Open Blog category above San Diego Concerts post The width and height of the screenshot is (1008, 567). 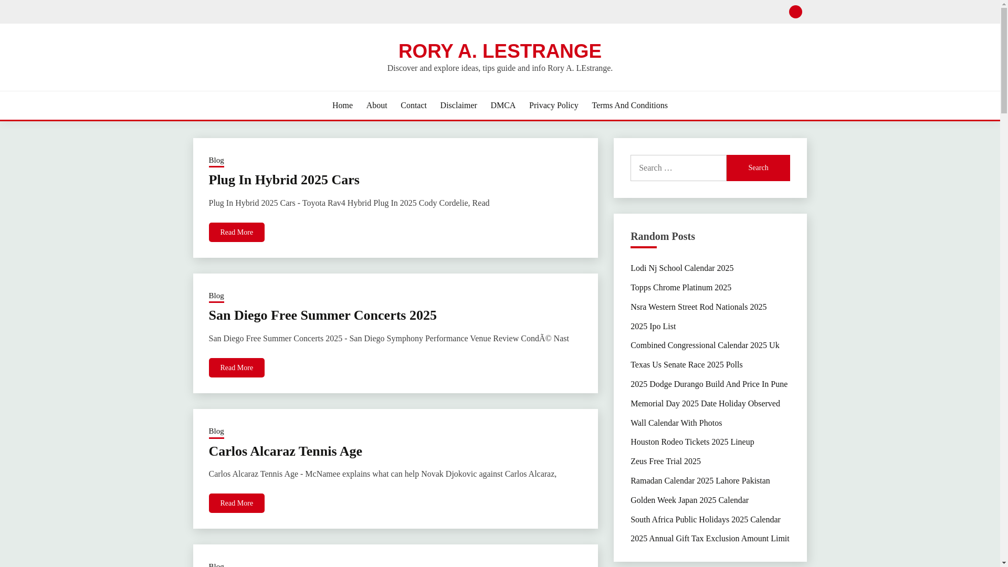click(x=216, y=296)
